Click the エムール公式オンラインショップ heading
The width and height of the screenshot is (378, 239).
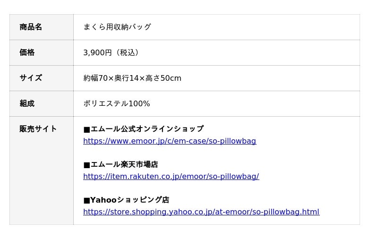(x=147, y=129)
